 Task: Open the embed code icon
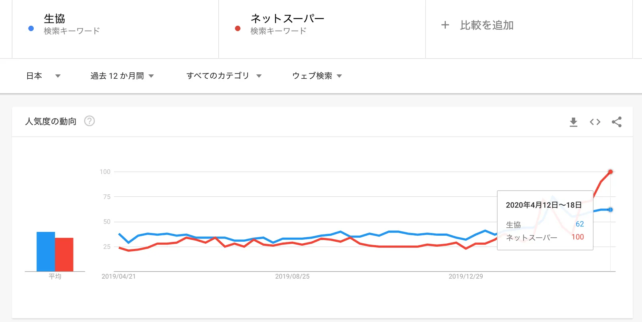click(x=595, y=122)
